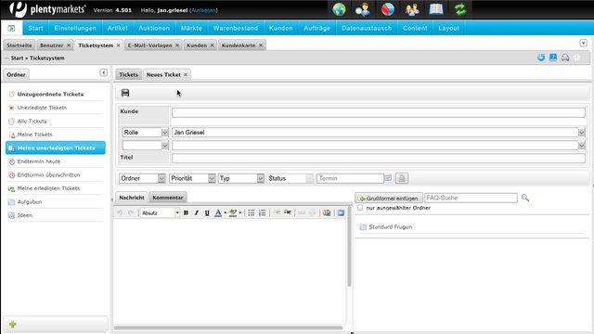594x334 pixels.
Task: Click the print icon in the breadcrumb bar
Action: [x=565, y=58]
